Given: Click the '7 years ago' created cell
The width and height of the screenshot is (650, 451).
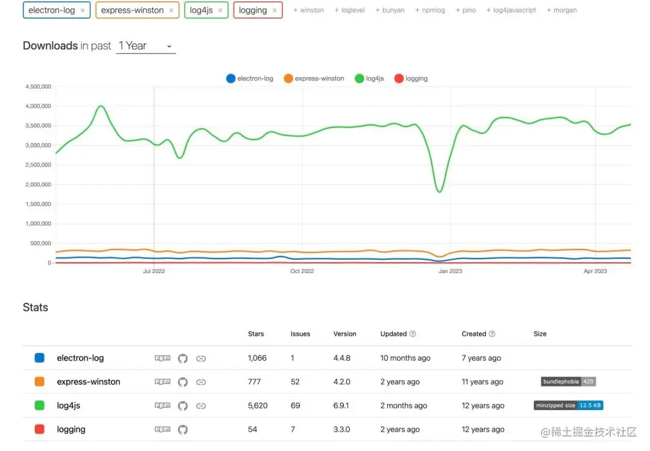Looking at the screenshot, I should point(481,358).
